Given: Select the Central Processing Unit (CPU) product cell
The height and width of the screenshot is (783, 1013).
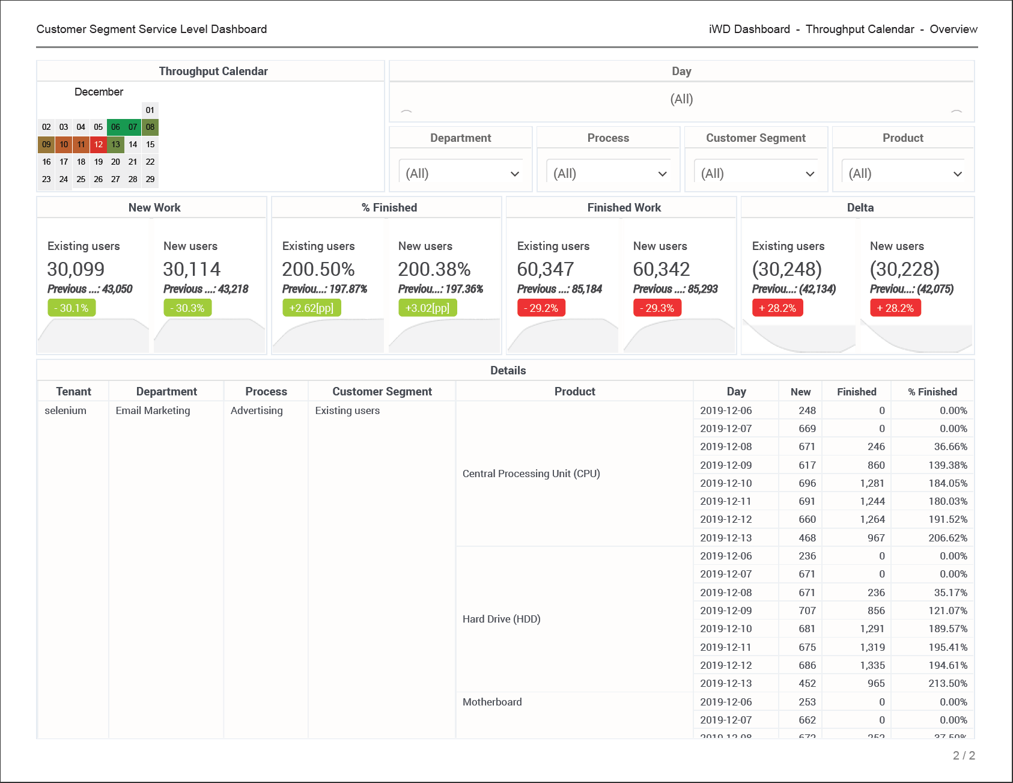Looking at the screenshot, I should point(531,474).
